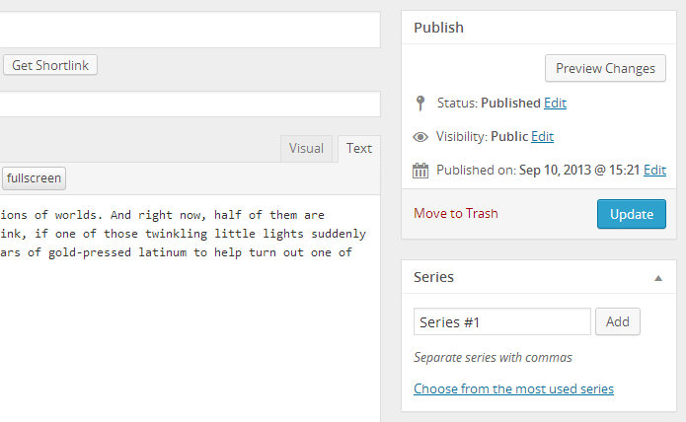Edit the post status link
This screenshot has width=686, height=422.
[556, 103]
